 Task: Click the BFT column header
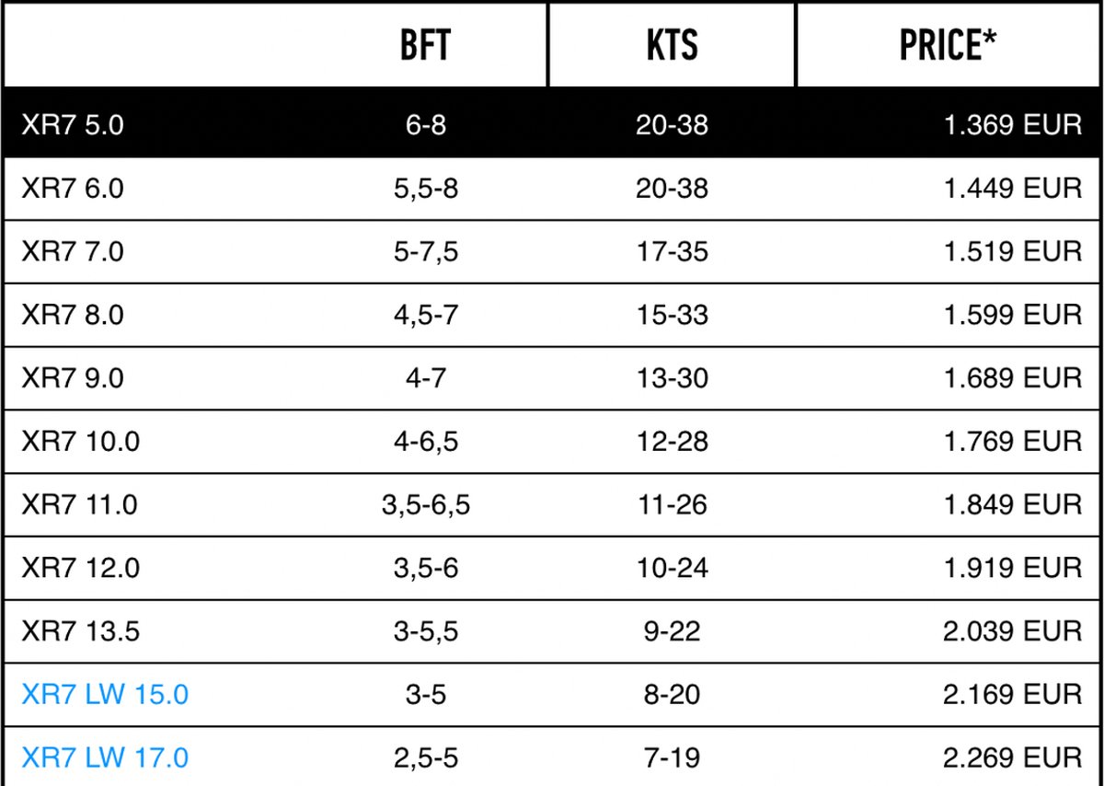pos(425,45)
